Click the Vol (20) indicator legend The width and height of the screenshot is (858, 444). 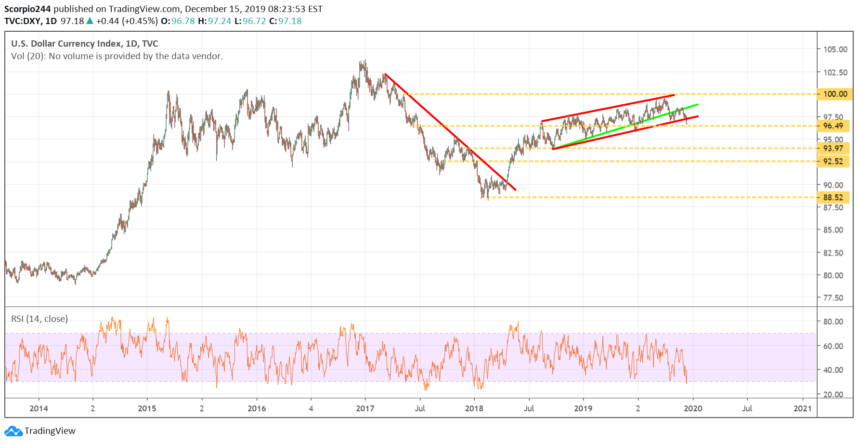[117, 56]
